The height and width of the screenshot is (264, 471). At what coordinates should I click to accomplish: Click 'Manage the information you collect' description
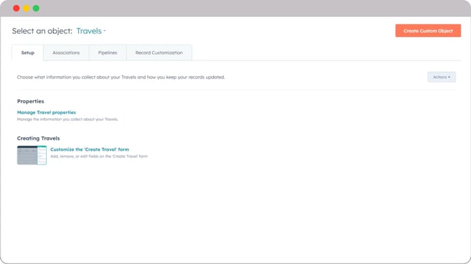coord(67,119)
